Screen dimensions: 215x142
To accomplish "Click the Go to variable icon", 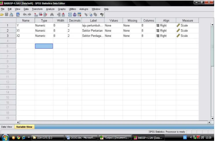I will tap(41, 14).
